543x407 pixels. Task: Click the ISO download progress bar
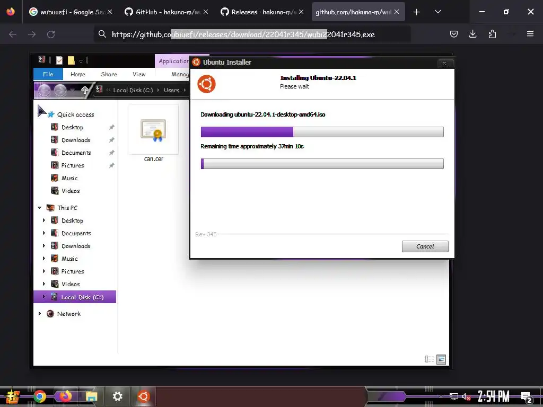(x=322, y=132)
